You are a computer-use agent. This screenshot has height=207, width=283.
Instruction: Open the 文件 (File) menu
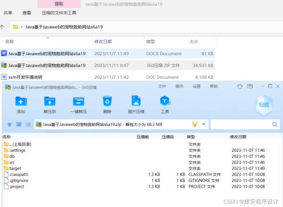coord(162,87)
